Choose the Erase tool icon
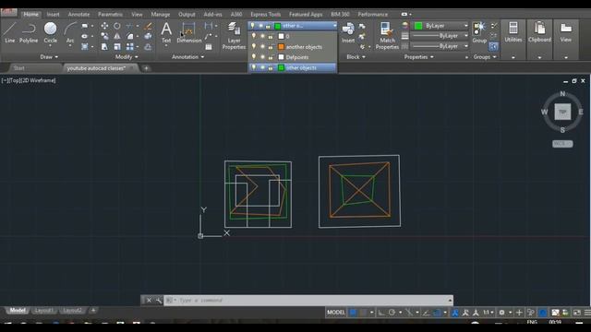 point(148,26)
